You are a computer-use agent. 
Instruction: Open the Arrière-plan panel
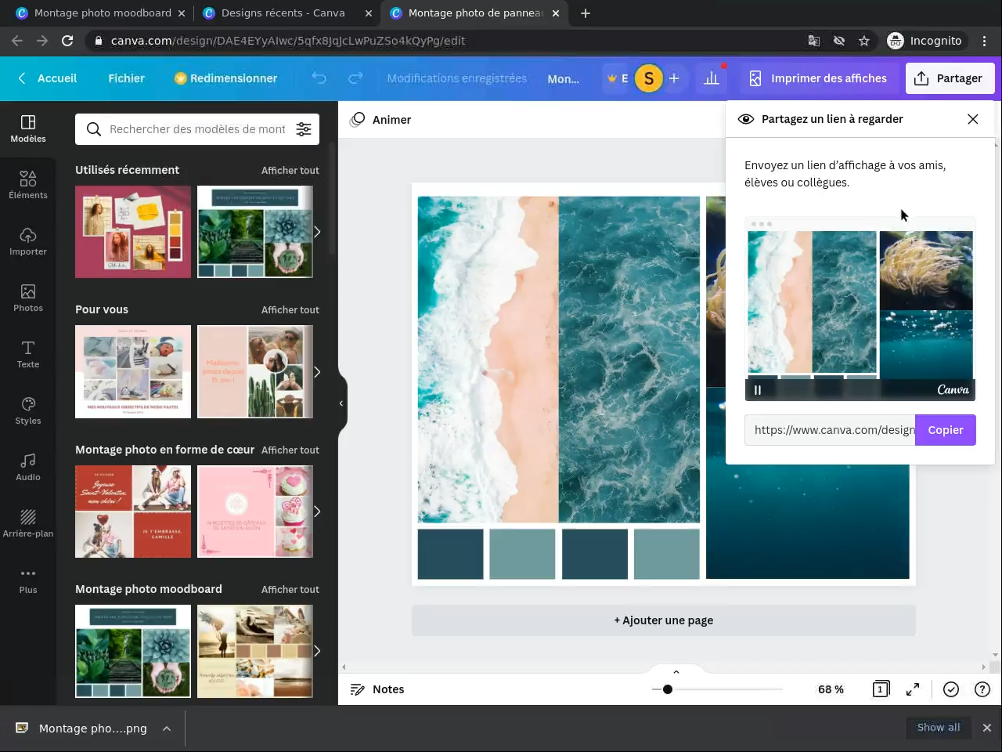tap(28, 523)
